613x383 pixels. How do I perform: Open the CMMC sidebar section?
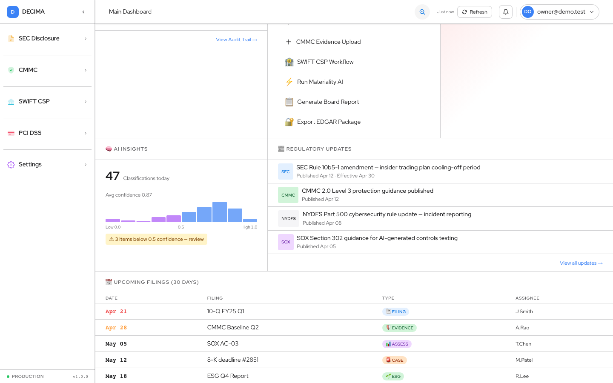point(47,70)
